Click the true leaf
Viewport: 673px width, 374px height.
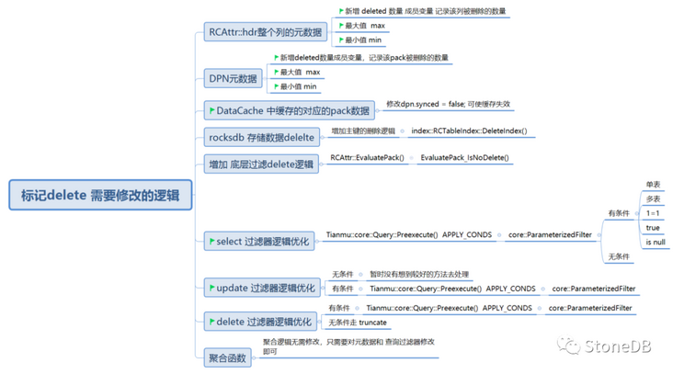[x=653, y=228]
